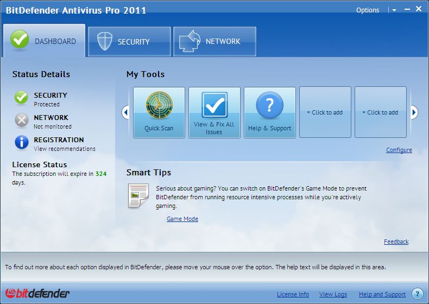This screenshot has width=429, height=304.
Task: Click the Game Mode link
Action: (182, 219)
